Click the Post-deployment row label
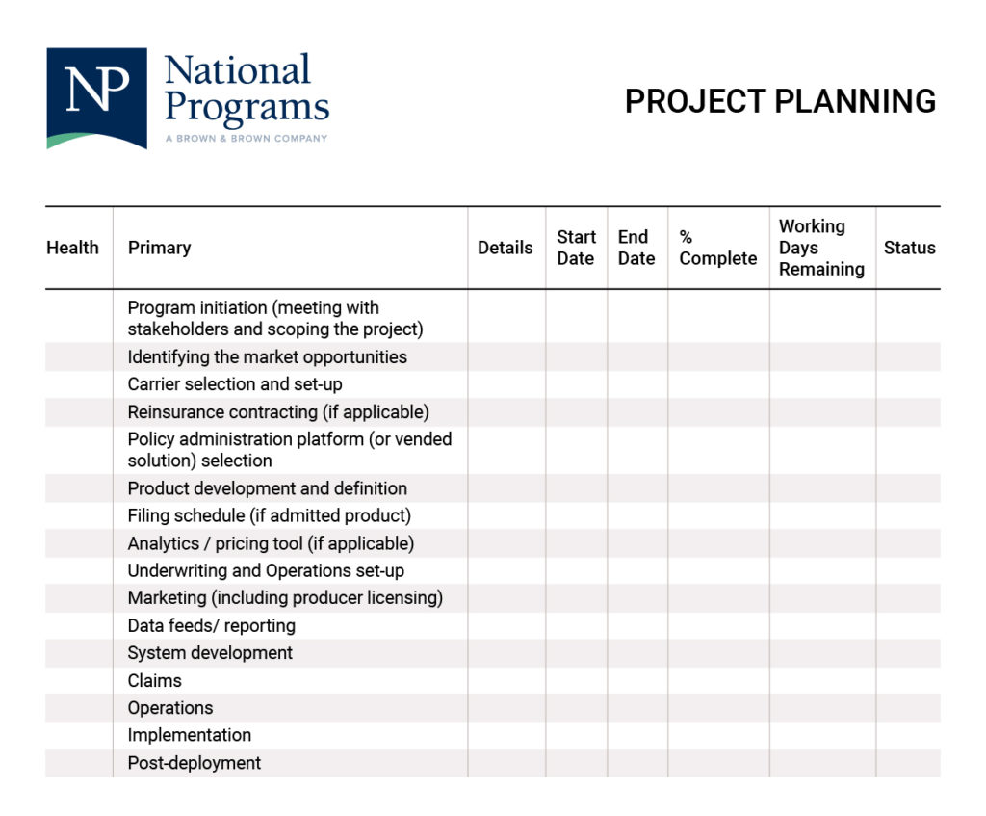 [x=194, y=763]
